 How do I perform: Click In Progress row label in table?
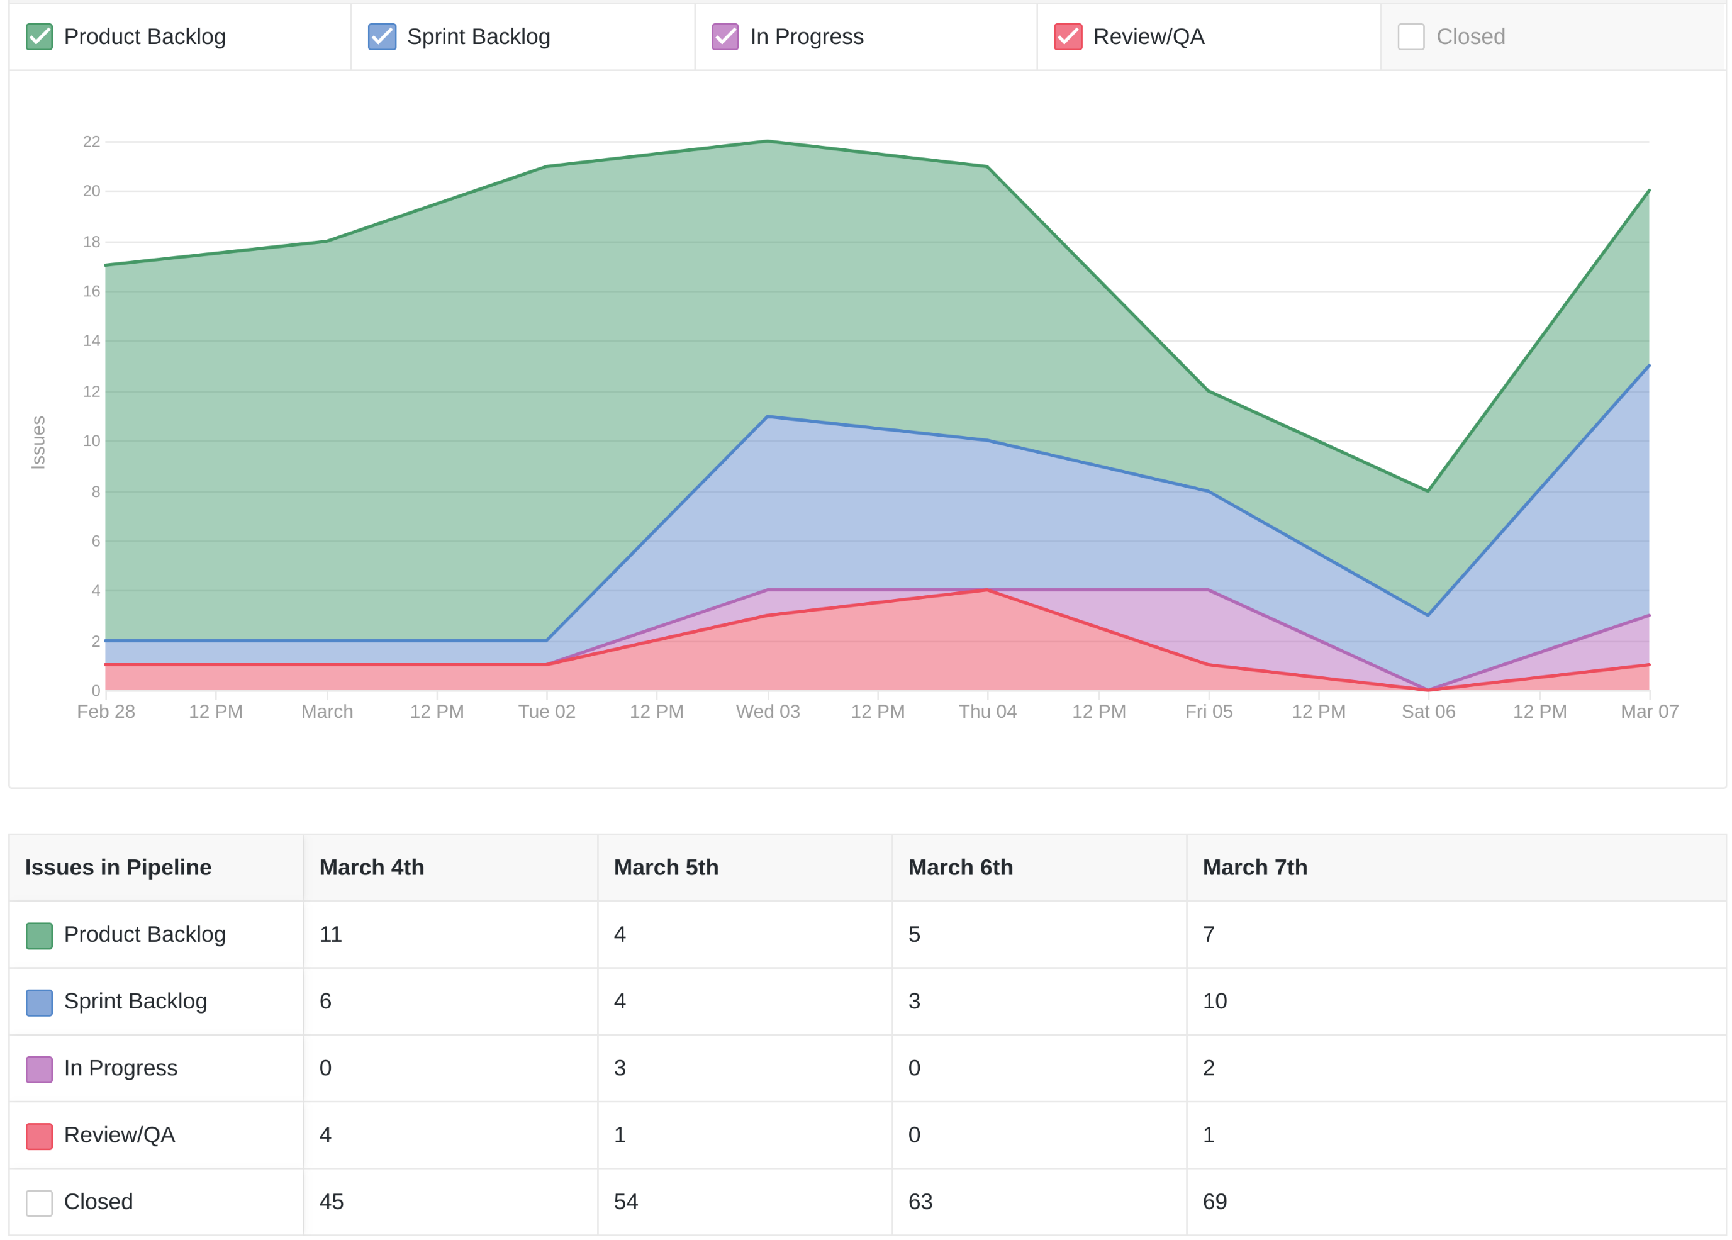pyautogui.click(x=121, y=1068)
